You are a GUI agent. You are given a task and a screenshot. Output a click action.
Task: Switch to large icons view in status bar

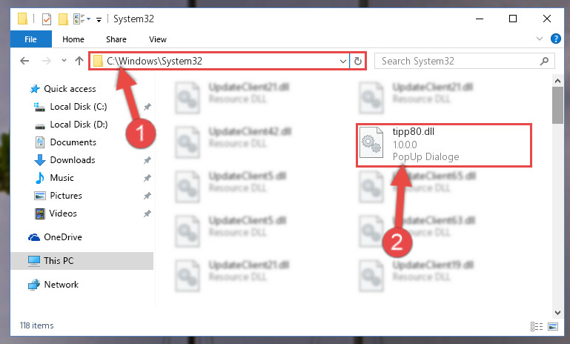(552, 326)
